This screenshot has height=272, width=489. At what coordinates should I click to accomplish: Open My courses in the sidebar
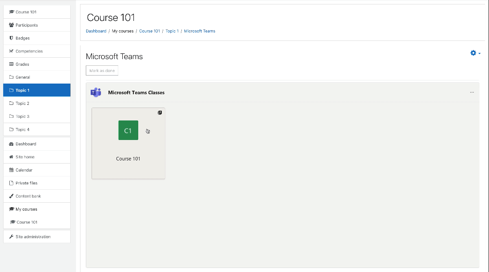(37, 209)
